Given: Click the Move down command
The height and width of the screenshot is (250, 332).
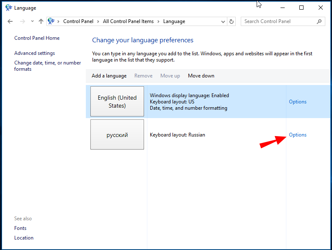Looking at the screenshot, I should pyautogui.click(x=201, y=76).
